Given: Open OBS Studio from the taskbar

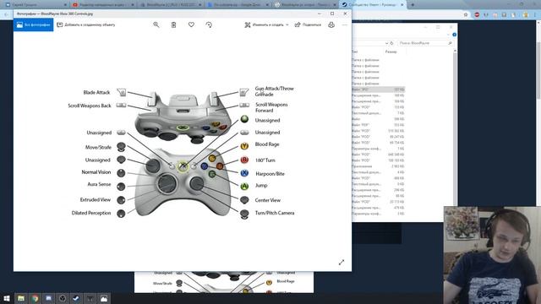Looking at the screenshot, I should [63, 298].
